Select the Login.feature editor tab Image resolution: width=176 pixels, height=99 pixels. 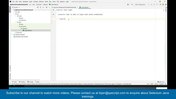(85, 7)
